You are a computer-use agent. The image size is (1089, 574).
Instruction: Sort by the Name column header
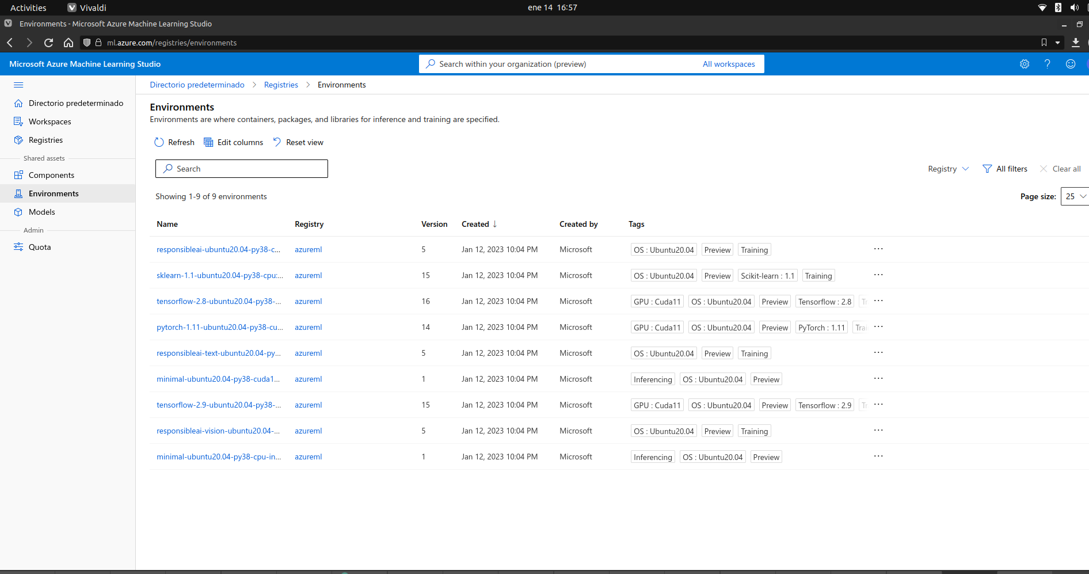click(167, 224)
